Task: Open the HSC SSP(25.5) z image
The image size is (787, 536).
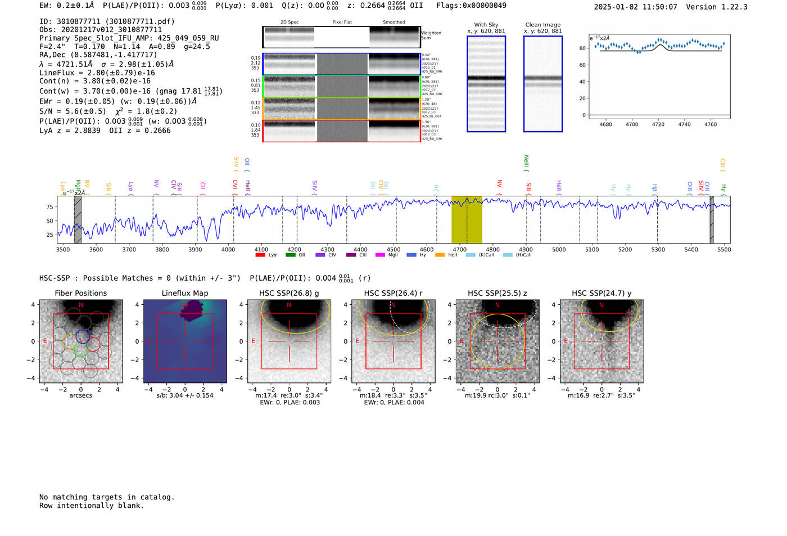Action: coord(497,341)
